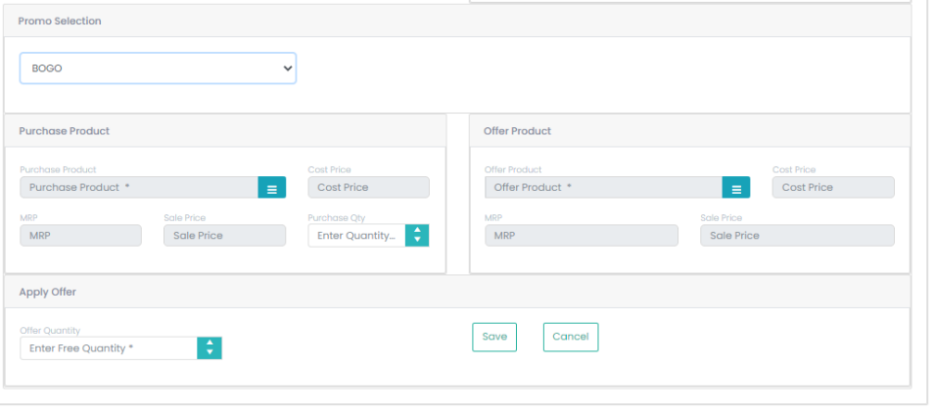Focus the Purchase Product text field
The width and height of the screenshot is (935, 412).
click(x=139, y=187)
